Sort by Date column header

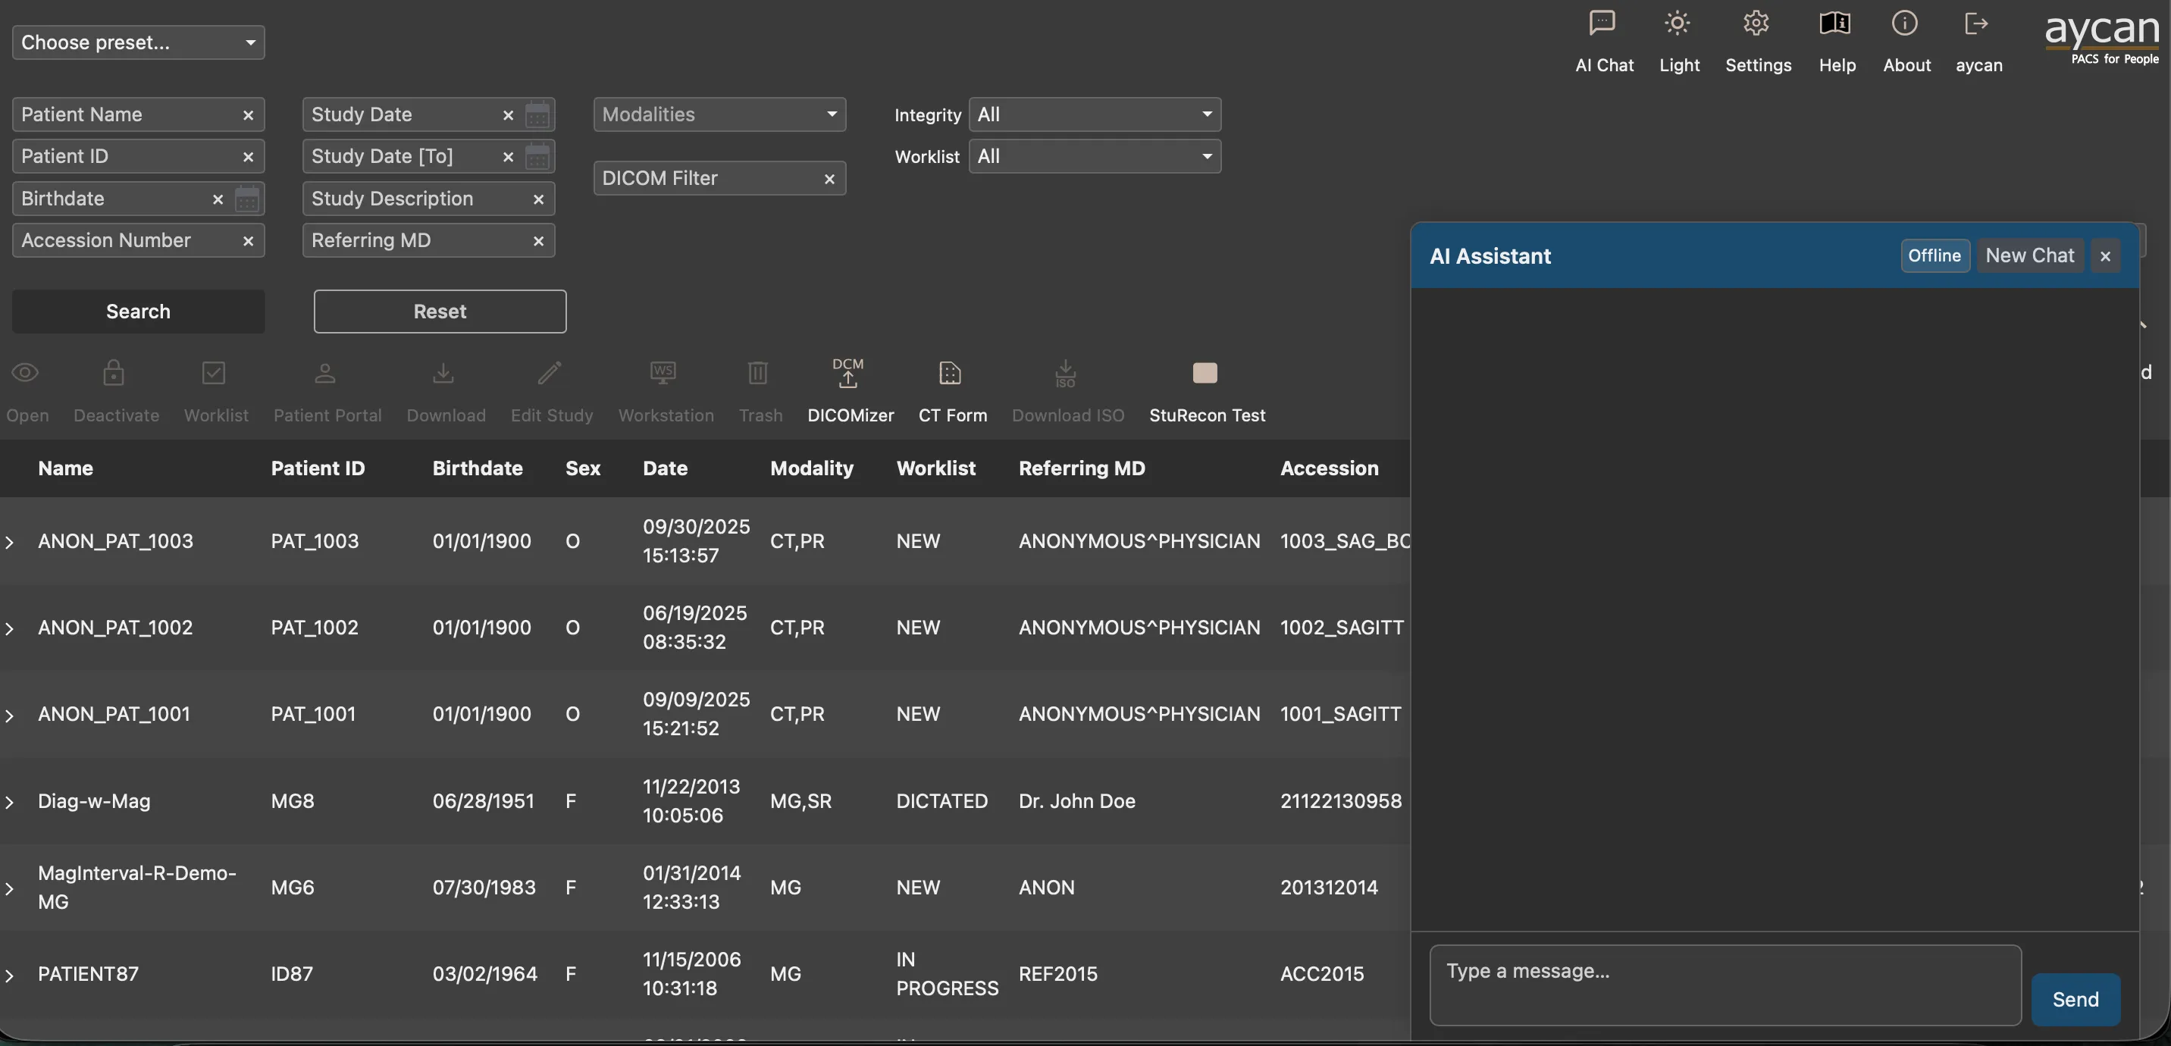pyautogui.click(x=665, y=468)
